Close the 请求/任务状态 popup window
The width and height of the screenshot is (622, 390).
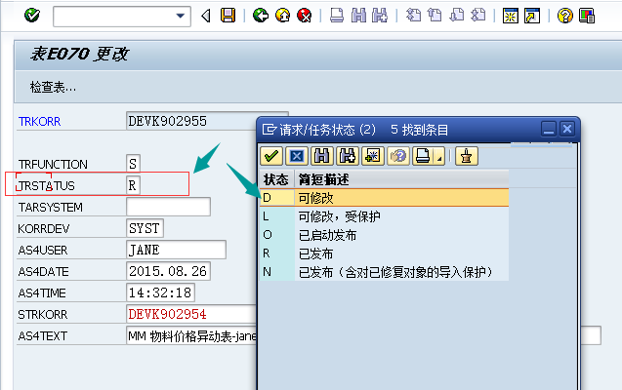pos(567,129)
